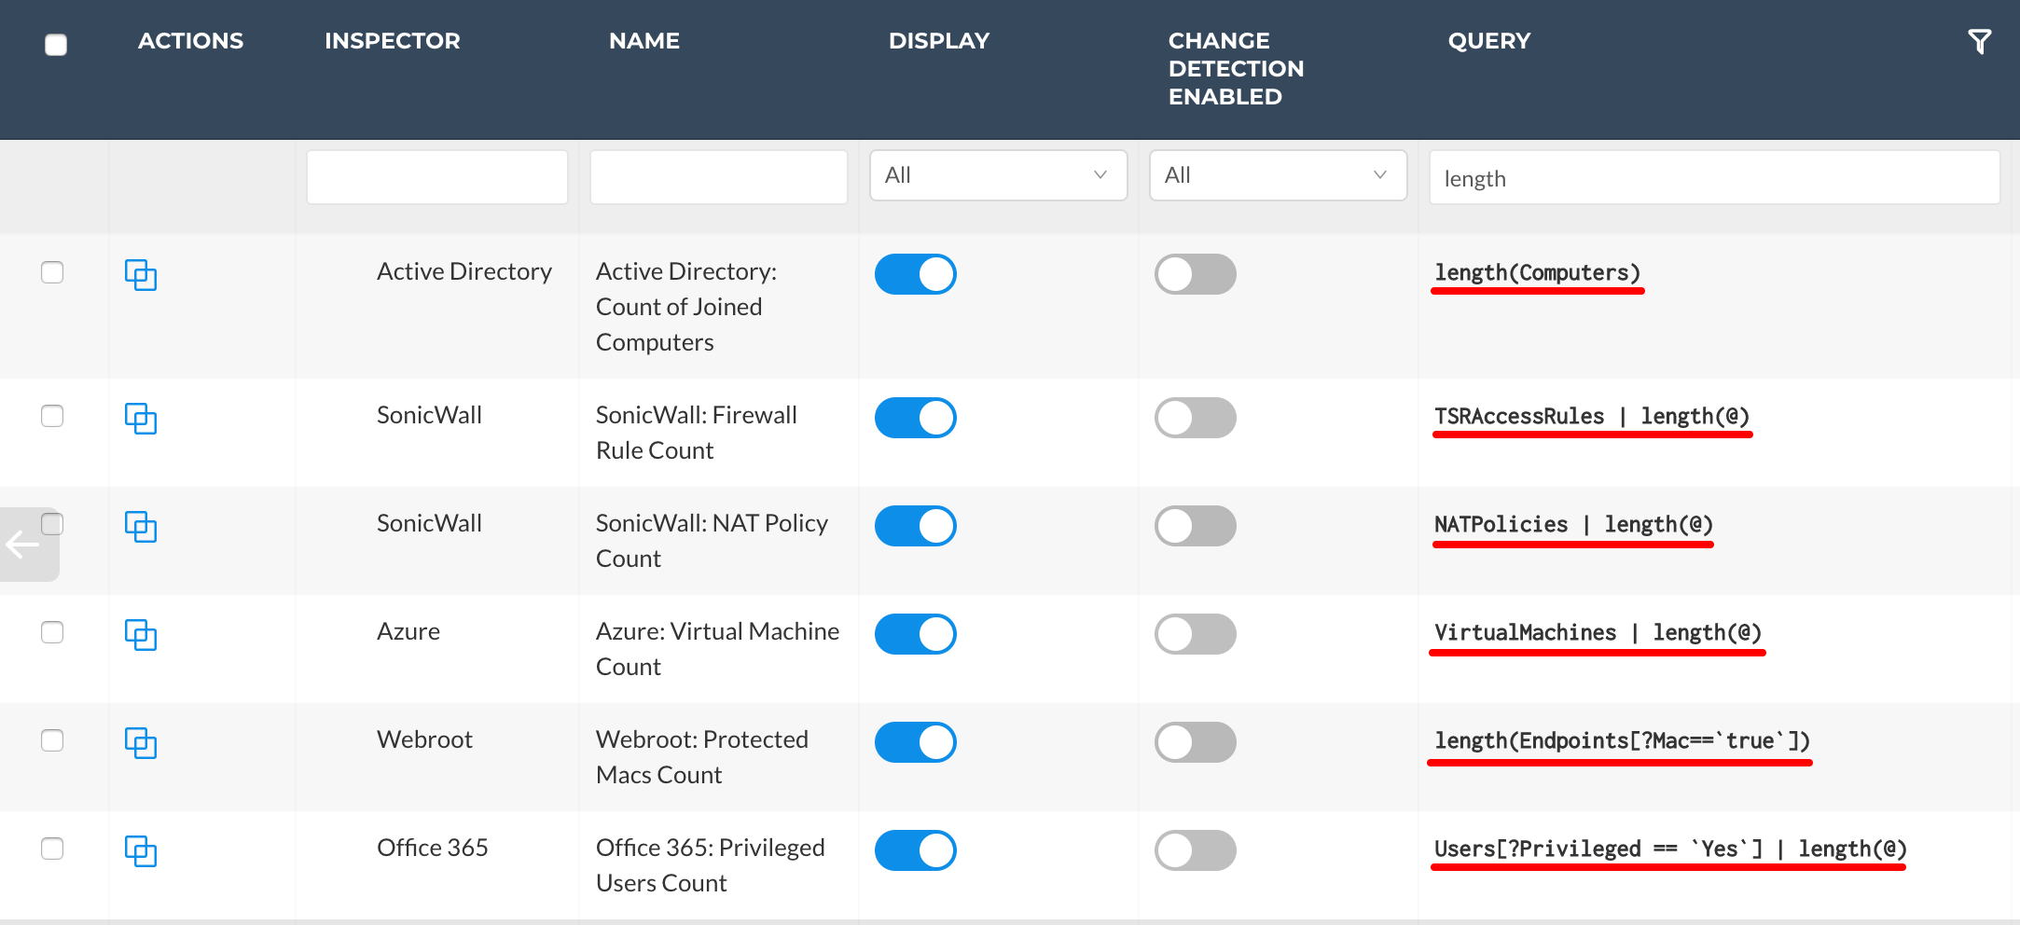Screen dimensions: 2020x925
Task: Clone the Active Directory Joined Computers row
Action: 141,275
